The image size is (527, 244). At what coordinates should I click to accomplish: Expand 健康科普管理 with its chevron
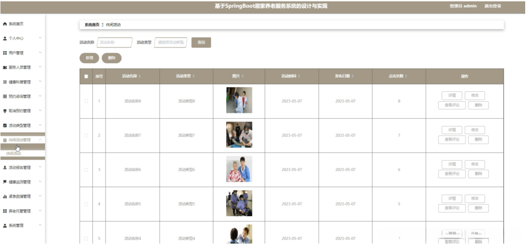pyautogui.click(x=40, y=81)
